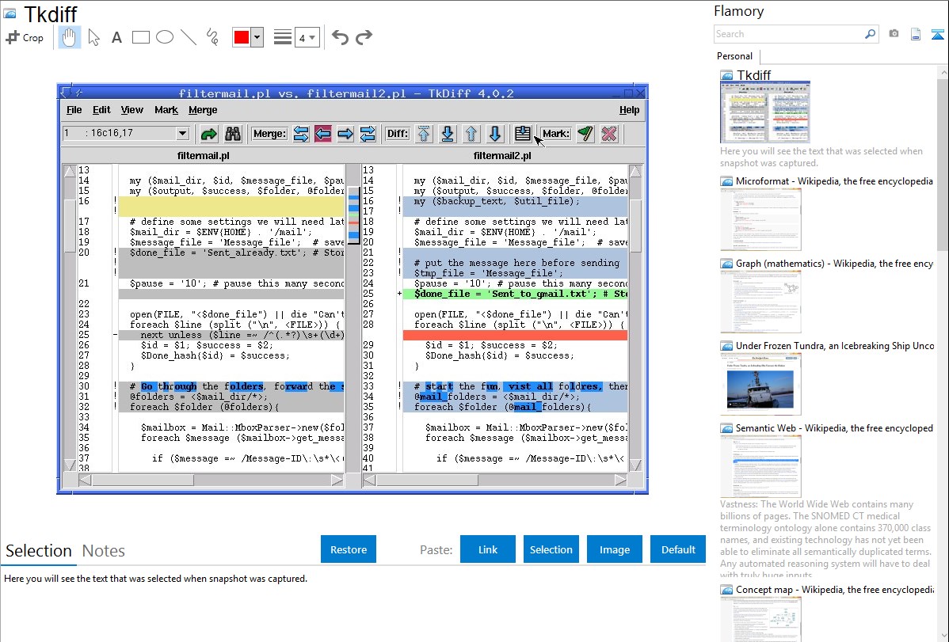Open the Edit menu in TkDiff
Screen dimensions: 949x642
pyautogui.click(x=101, y=110)
